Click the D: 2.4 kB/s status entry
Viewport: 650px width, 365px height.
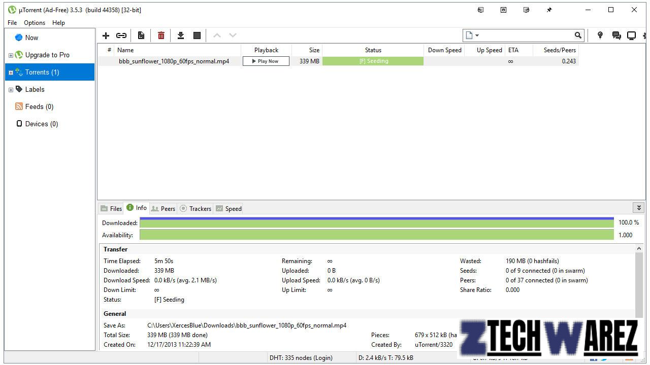click(386, 357)
